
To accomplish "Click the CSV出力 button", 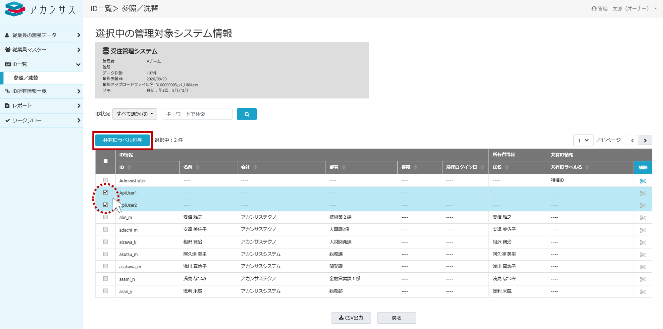I will [351, 318].
